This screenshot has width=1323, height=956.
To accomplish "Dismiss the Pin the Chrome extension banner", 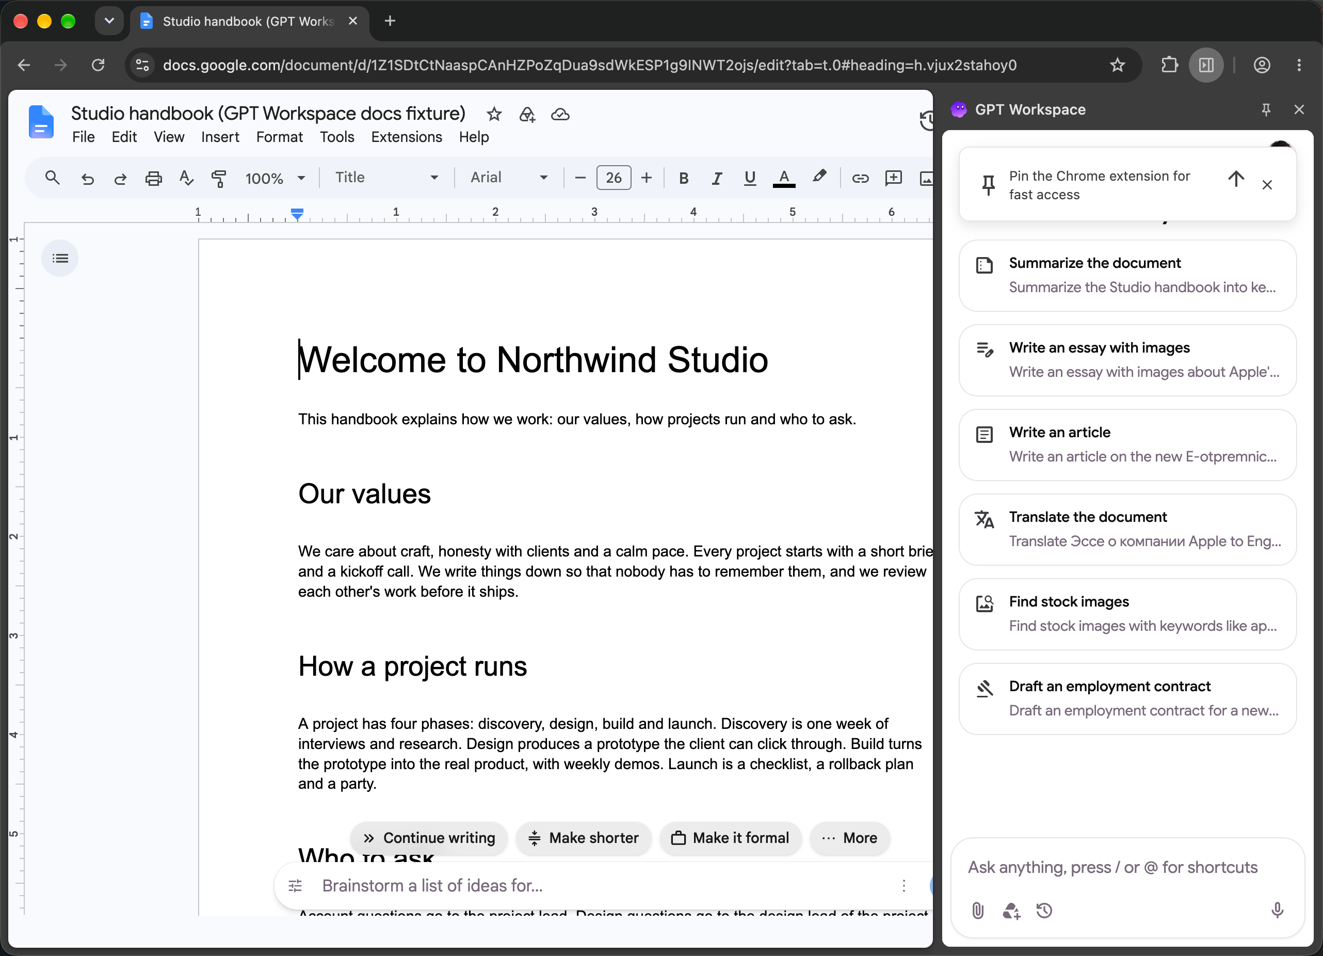I will 1267,185.
